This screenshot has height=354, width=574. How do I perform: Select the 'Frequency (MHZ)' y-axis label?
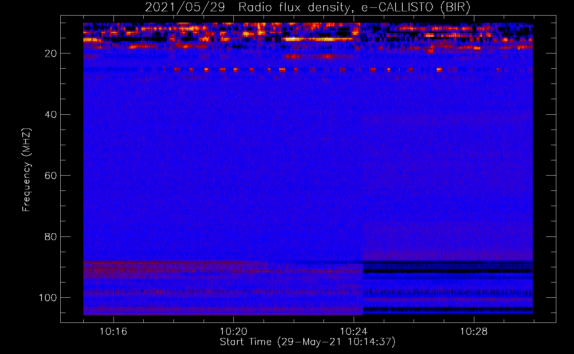(27, 170)
